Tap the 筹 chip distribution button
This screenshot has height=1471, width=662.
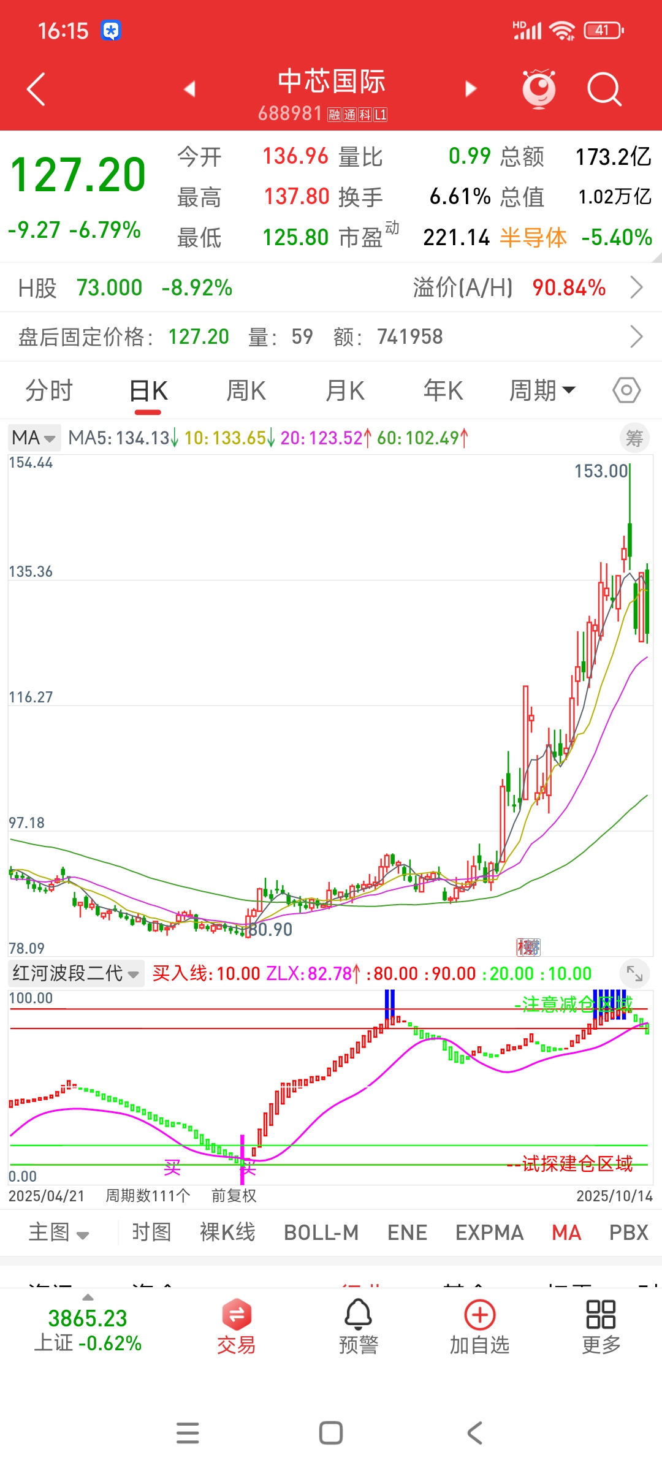click(634, 438)
